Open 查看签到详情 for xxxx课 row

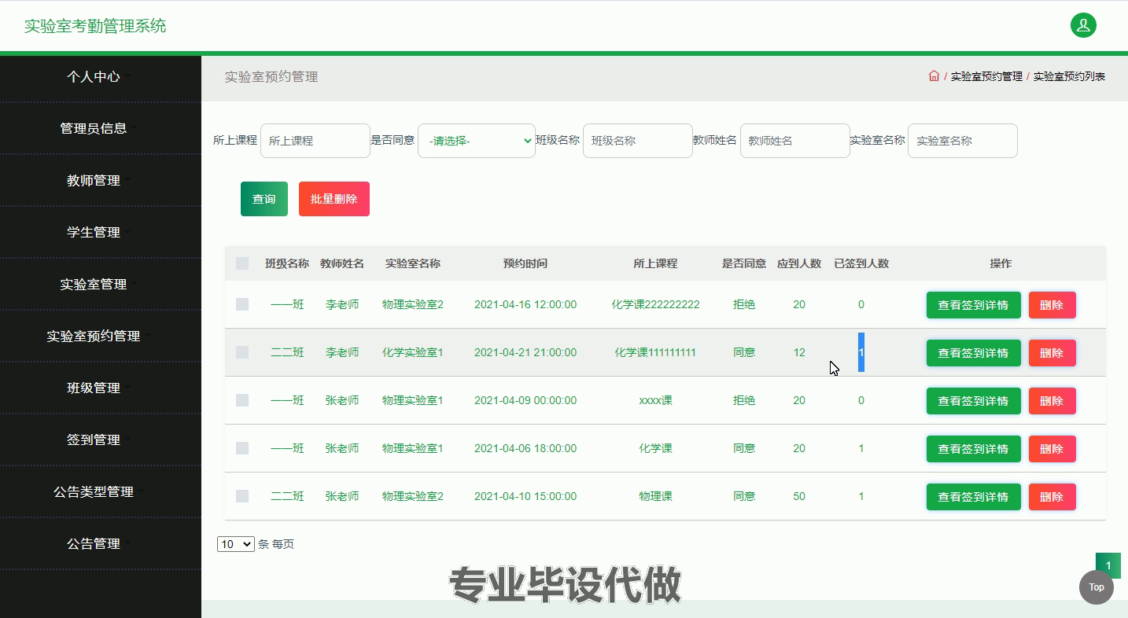click(974, 401)
